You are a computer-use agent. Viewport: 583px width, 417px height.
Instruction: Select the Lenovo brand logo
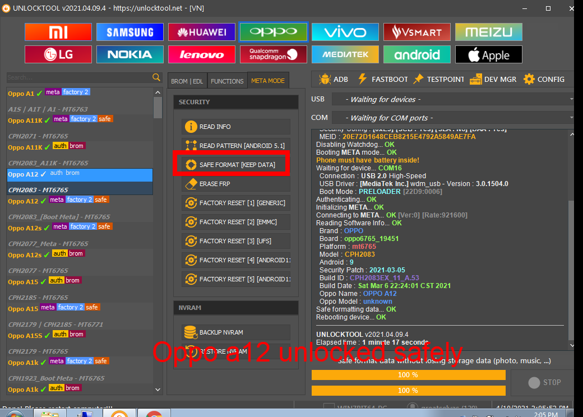pyautogui.click(x=201, y=54)
